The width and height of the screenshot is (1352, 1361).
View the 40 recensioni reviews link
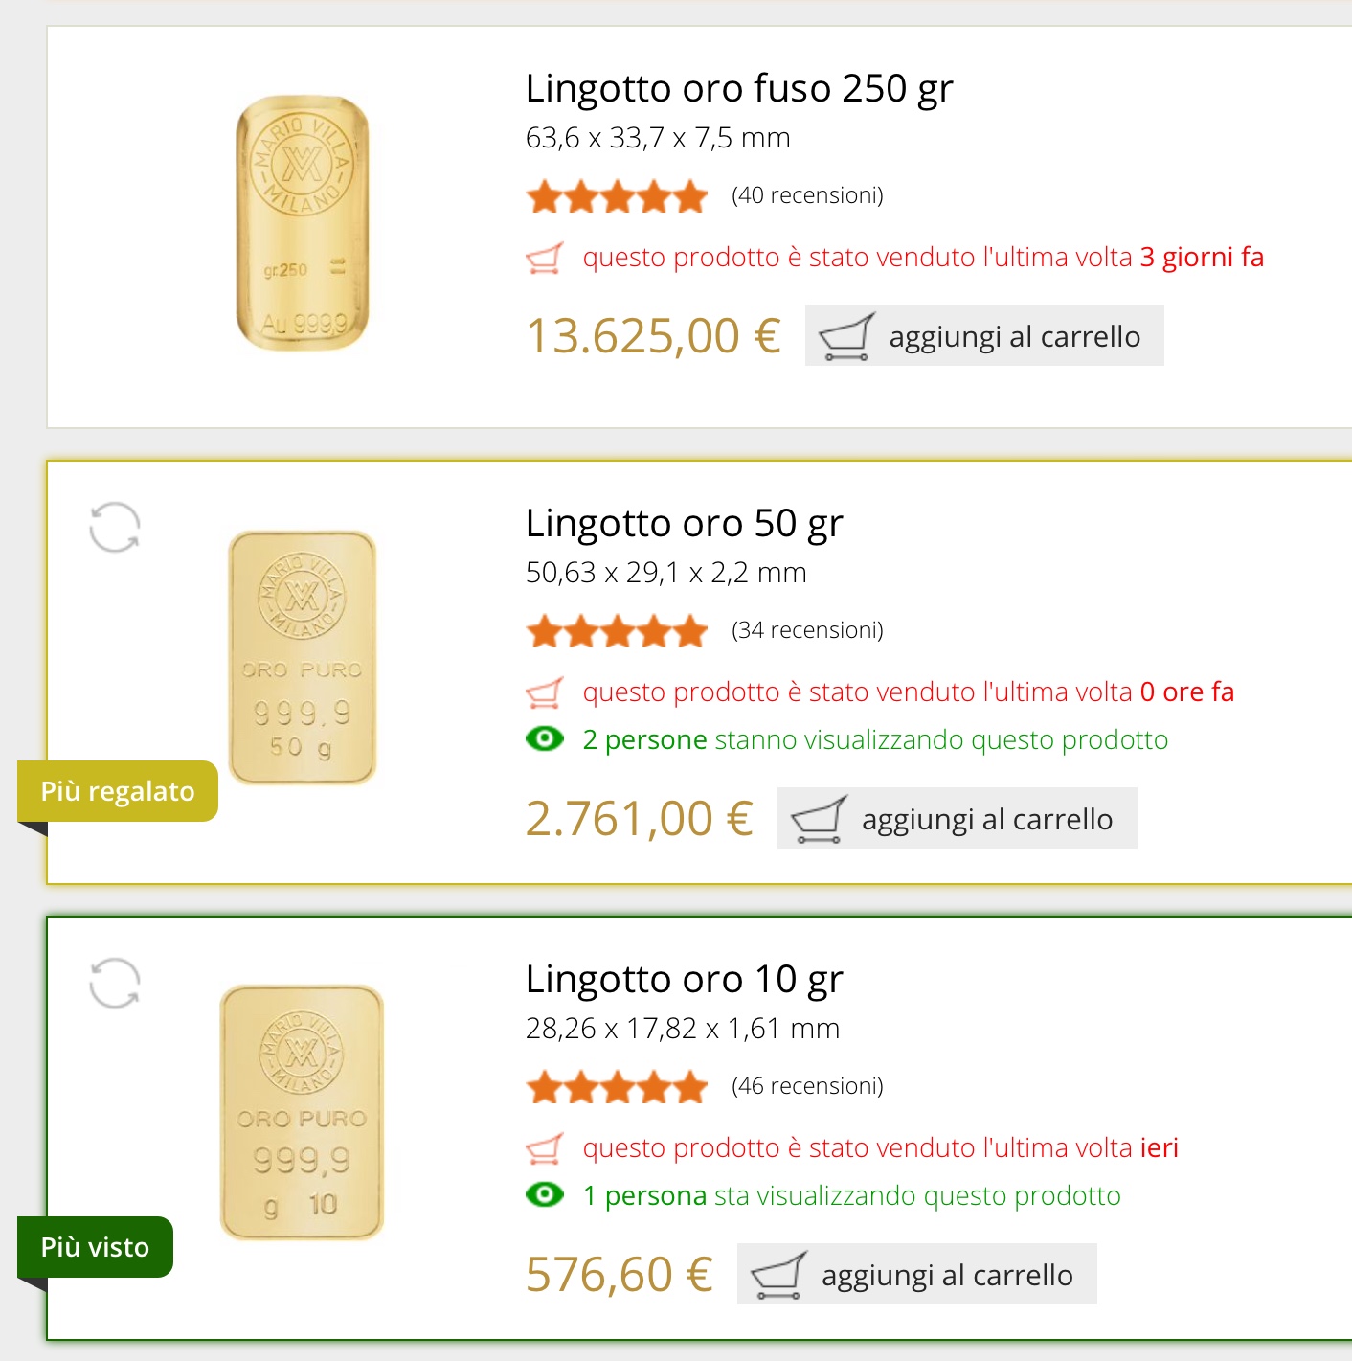[x=807, y=196]
